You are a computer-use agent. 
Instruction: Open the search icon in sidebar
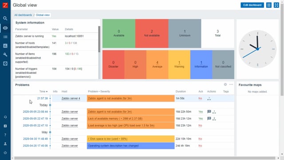click(5, 18)
